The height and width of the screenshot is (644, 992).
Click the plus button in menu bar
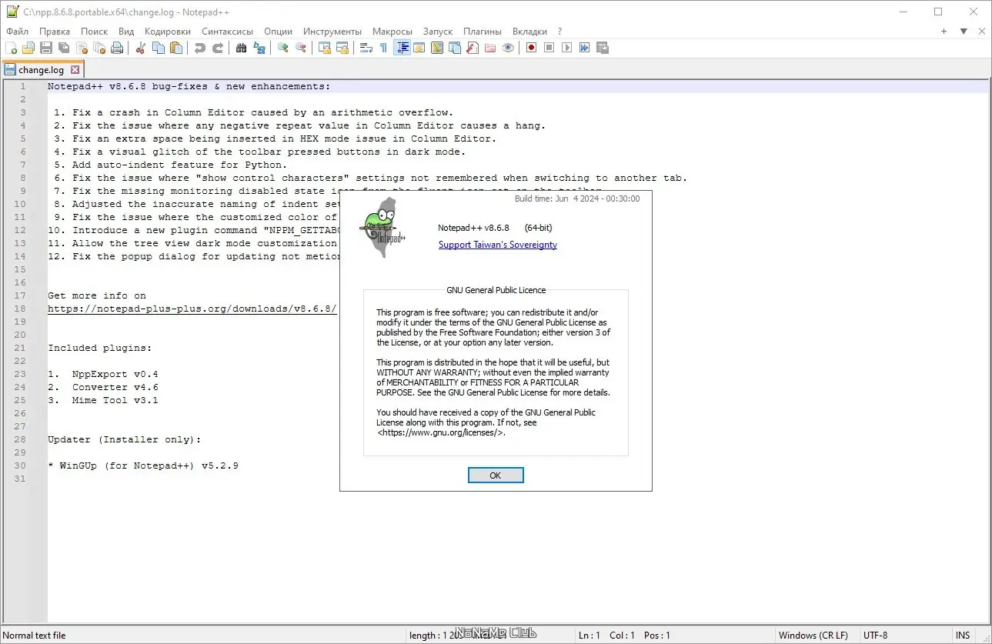[944, 32]
